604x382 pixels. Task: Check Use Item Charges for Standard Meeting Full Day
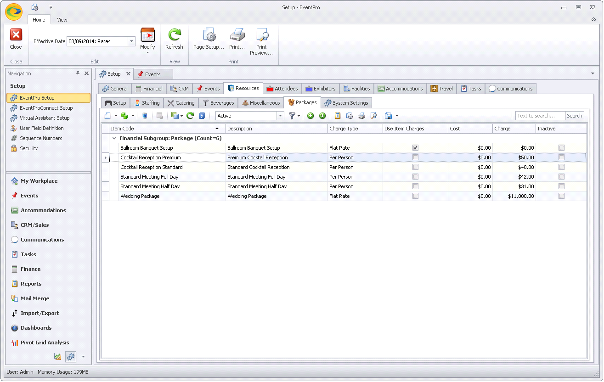416,177
